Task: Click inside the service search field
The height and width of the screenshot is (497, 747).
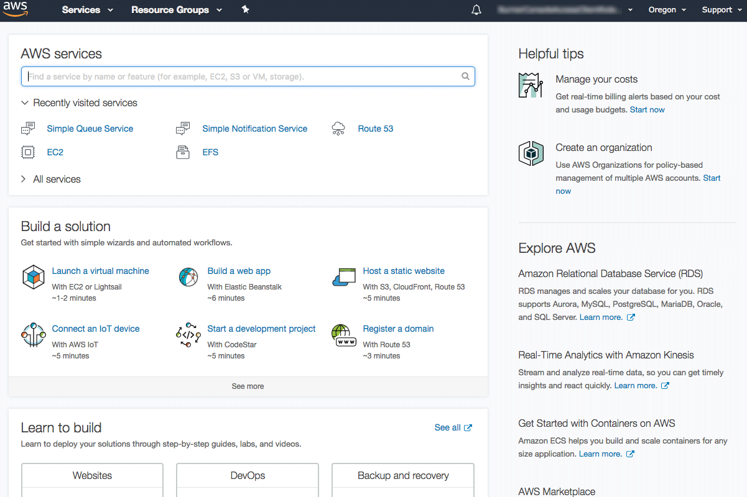Action: (248, 76)
